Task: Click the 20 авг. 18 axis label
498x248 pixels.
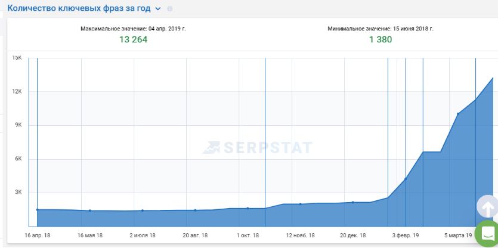Action: coord(195,235)
